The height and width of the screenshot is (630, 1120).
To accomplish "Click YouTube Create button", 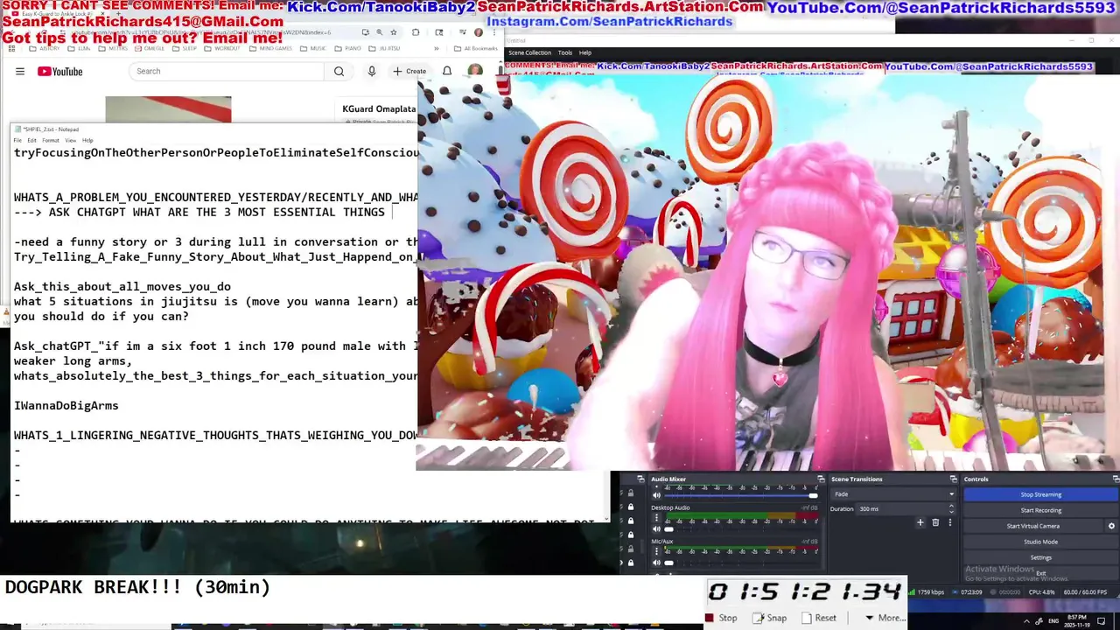I will click(409, 71).
